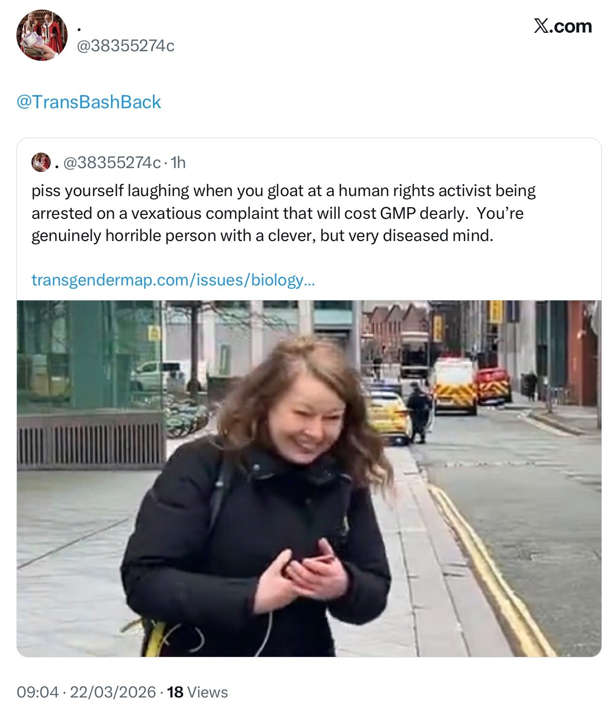Open the quoted tweet body text
Screen dimensions: 614x711
click(x=284, y=213)
